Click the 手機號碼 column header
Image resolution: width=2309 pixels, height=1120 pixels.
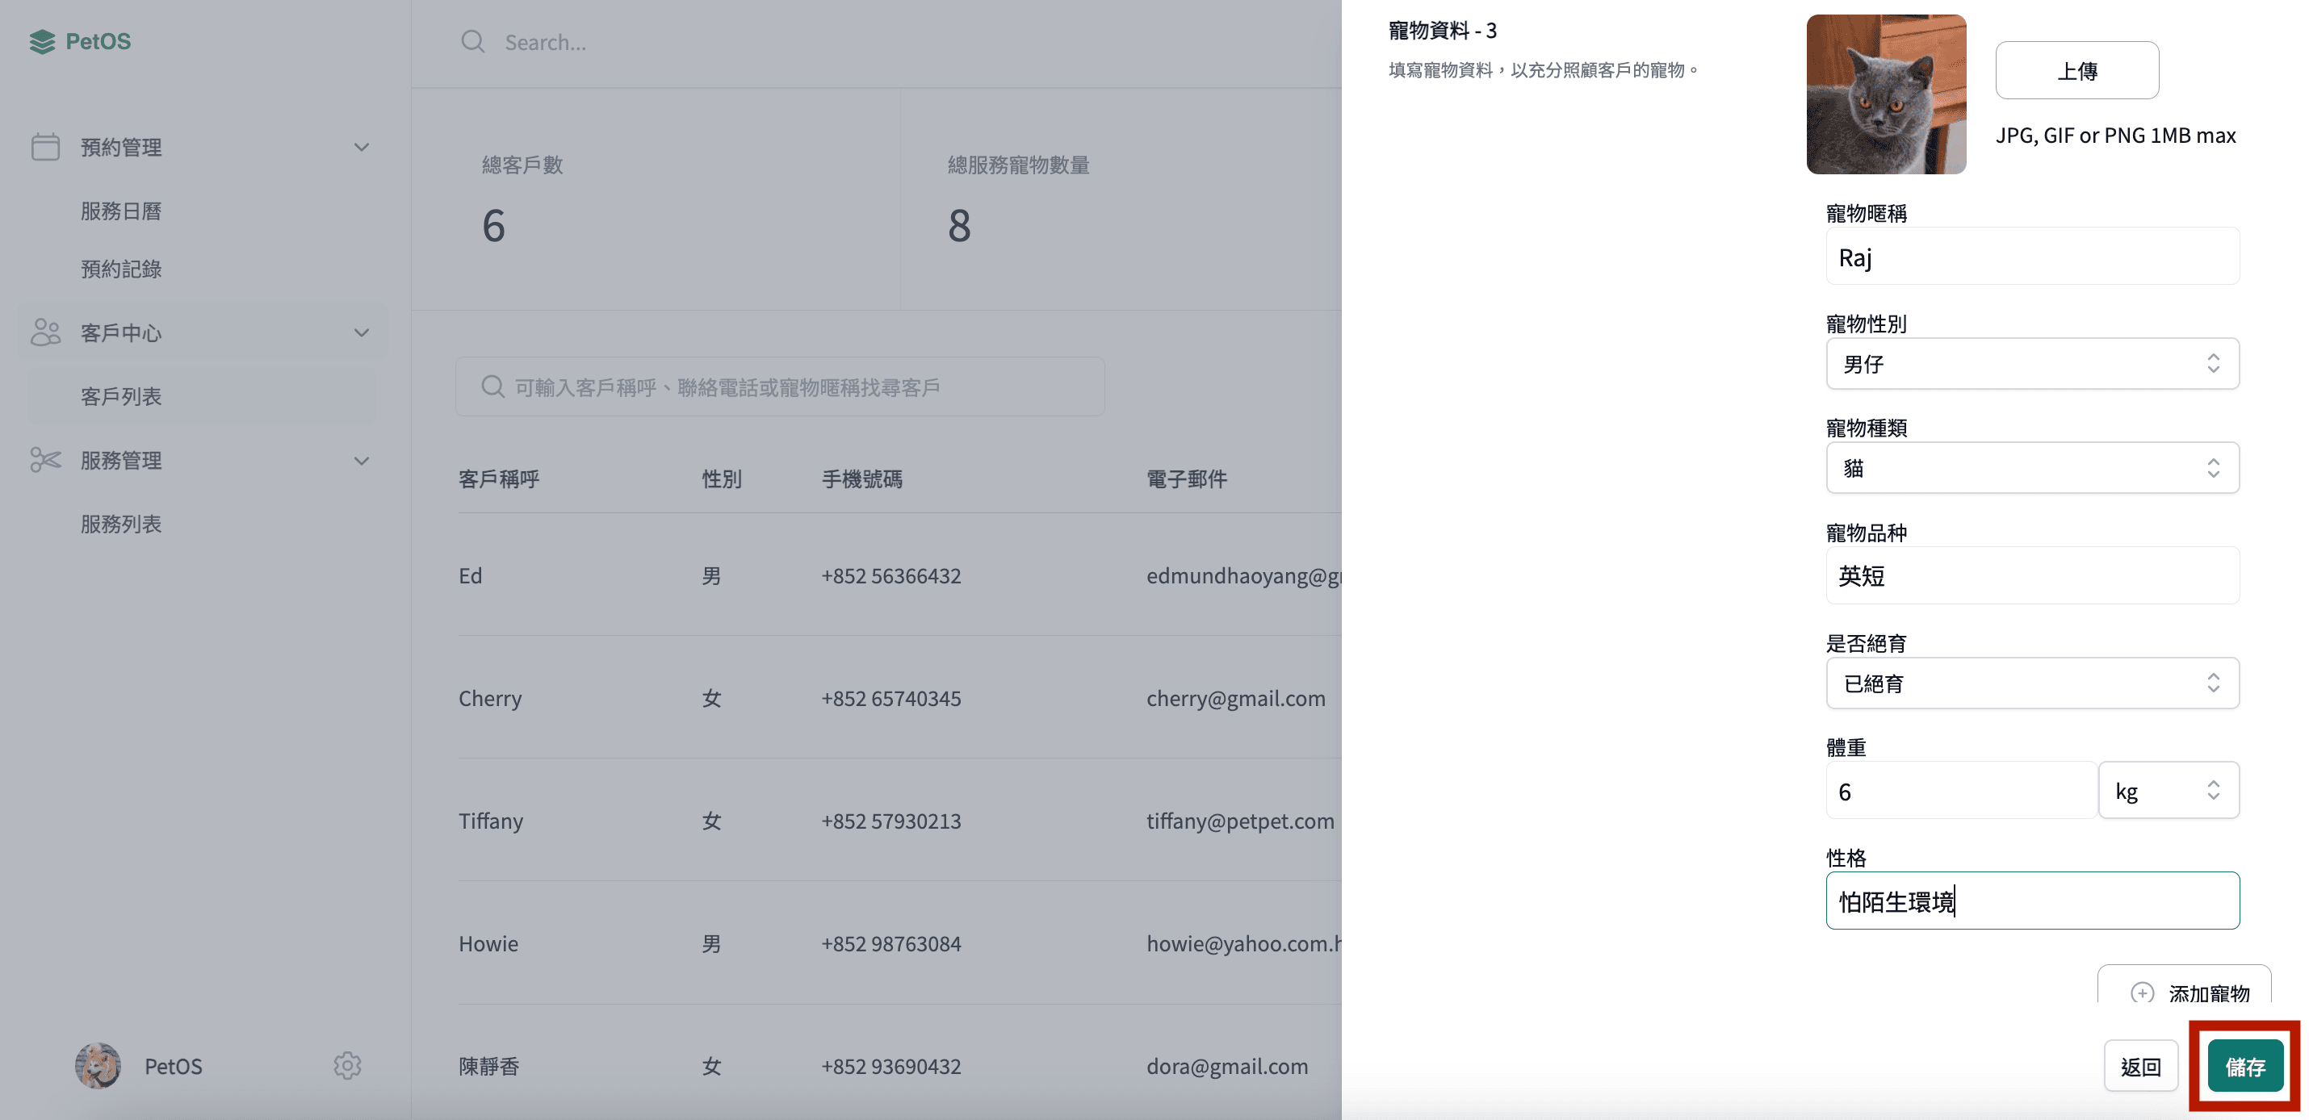pyautogui.click(x=862, y=479)
